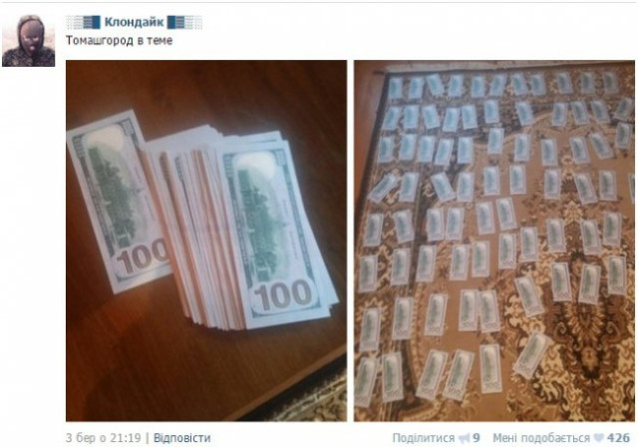The width and height of the screenshot is (638, 447).
Task: Click the flag emoji after Клондайк
Action: [x=184, y=22]
